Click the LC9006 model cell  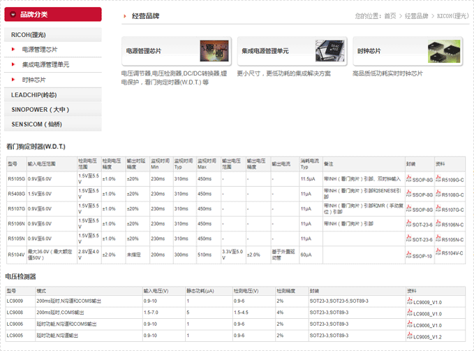coord(20,324)
